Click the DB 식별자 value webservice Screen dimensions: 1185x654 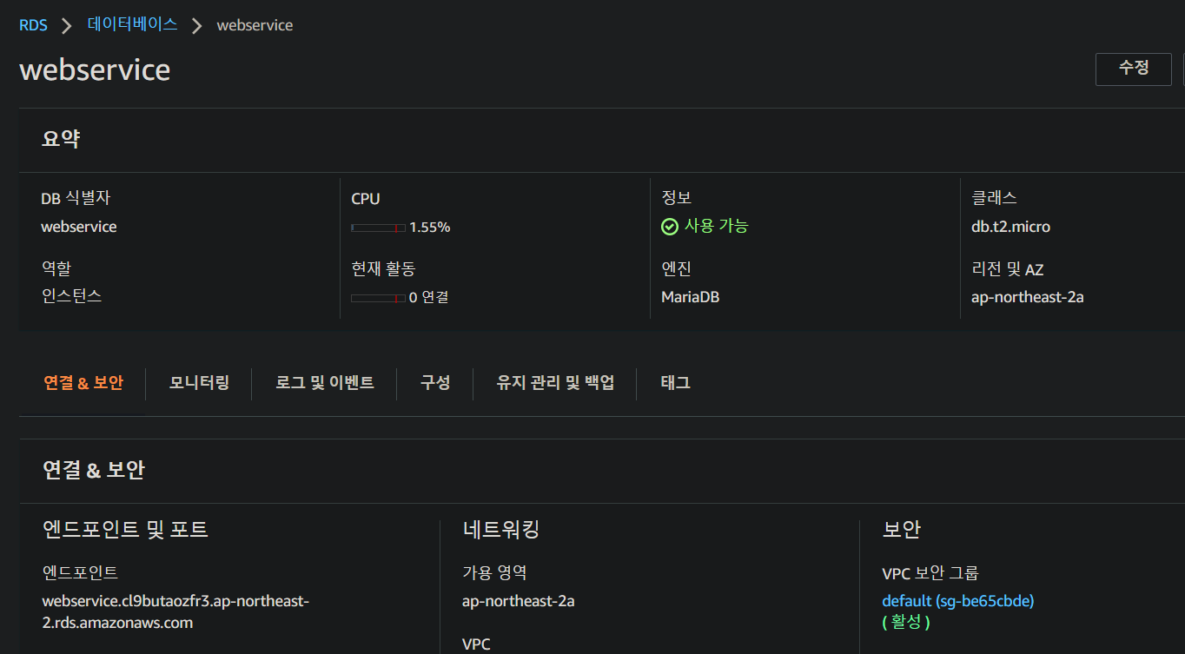tap(78, 226)
